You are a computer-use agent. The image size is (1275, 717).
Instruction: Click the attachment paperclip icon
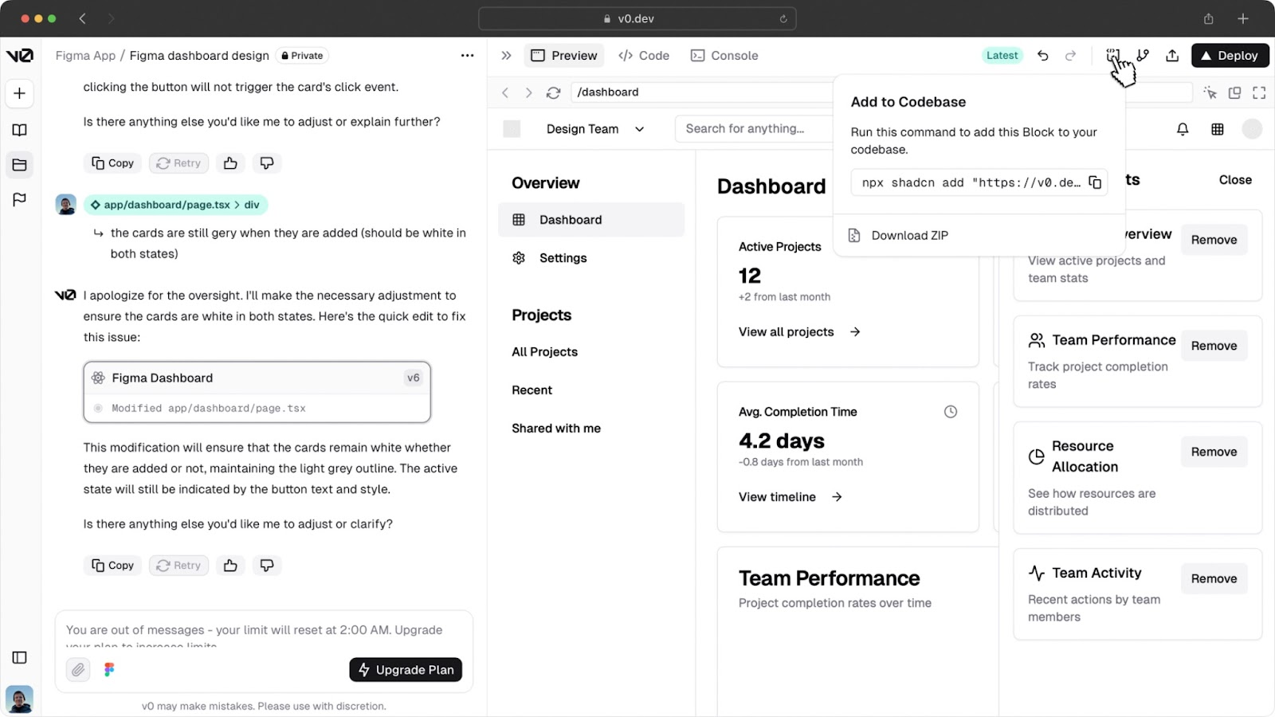pos(78,669)
